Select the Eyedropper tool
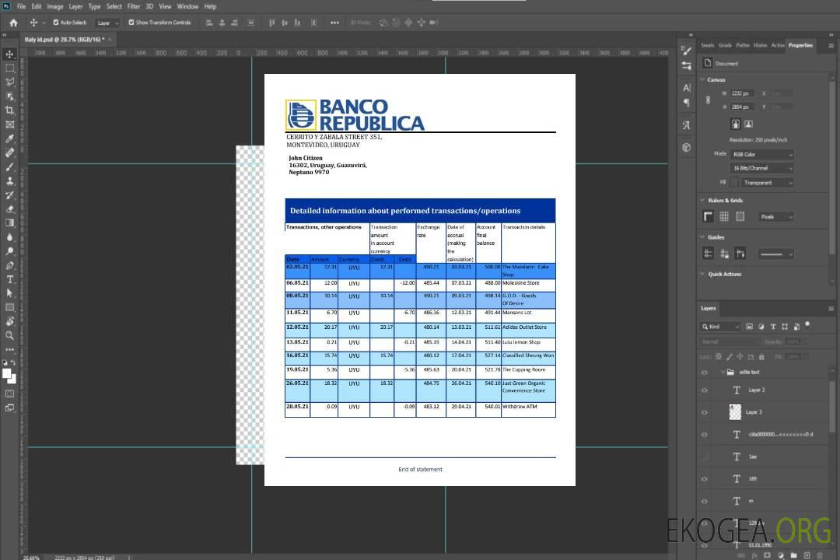This screenshot has height=560, width=840. [x=9, y=138]
